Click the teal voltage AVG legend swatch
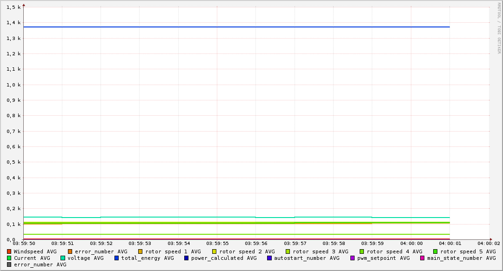 [x=63, y=258]
